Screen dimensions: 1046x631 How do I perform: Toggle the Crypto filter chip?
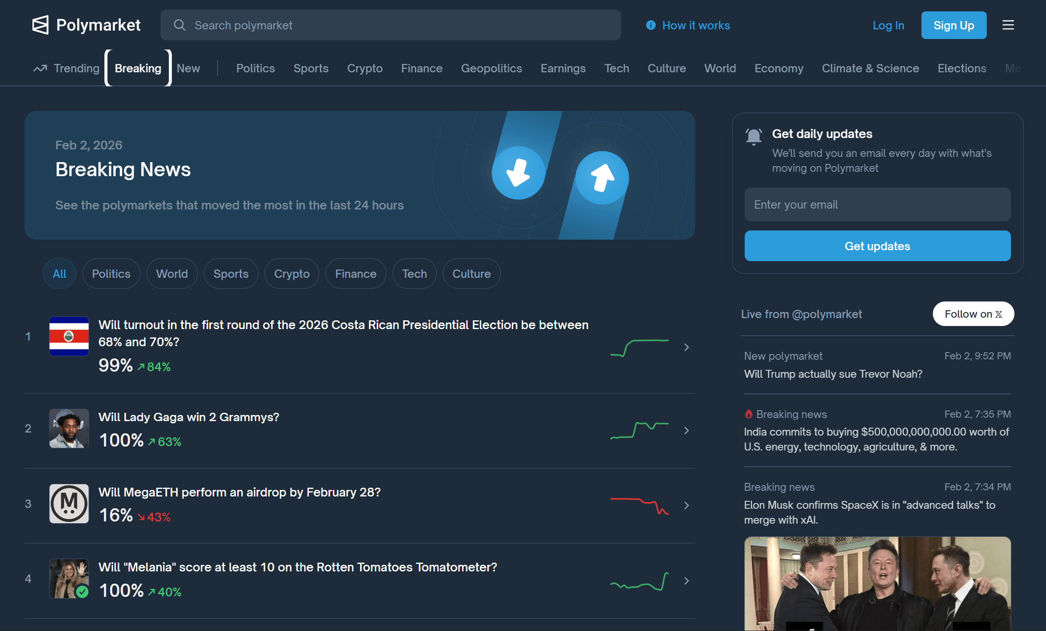tap(292, 274)
